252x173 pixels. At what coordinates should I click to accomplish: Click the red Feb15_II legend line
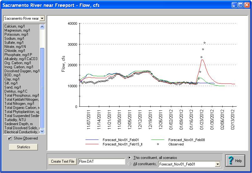(x=92, y=144)
